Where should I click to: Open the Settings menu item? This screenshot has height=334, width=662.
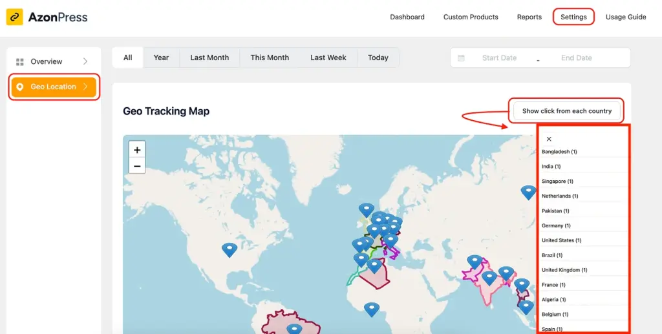[x=573, y=17]
